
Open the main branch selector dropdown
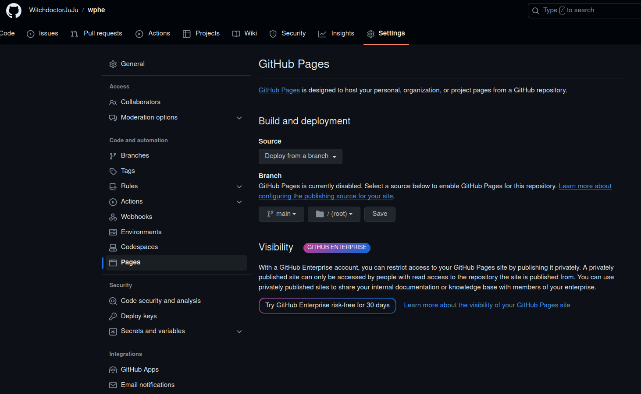(x=281, y=214)
